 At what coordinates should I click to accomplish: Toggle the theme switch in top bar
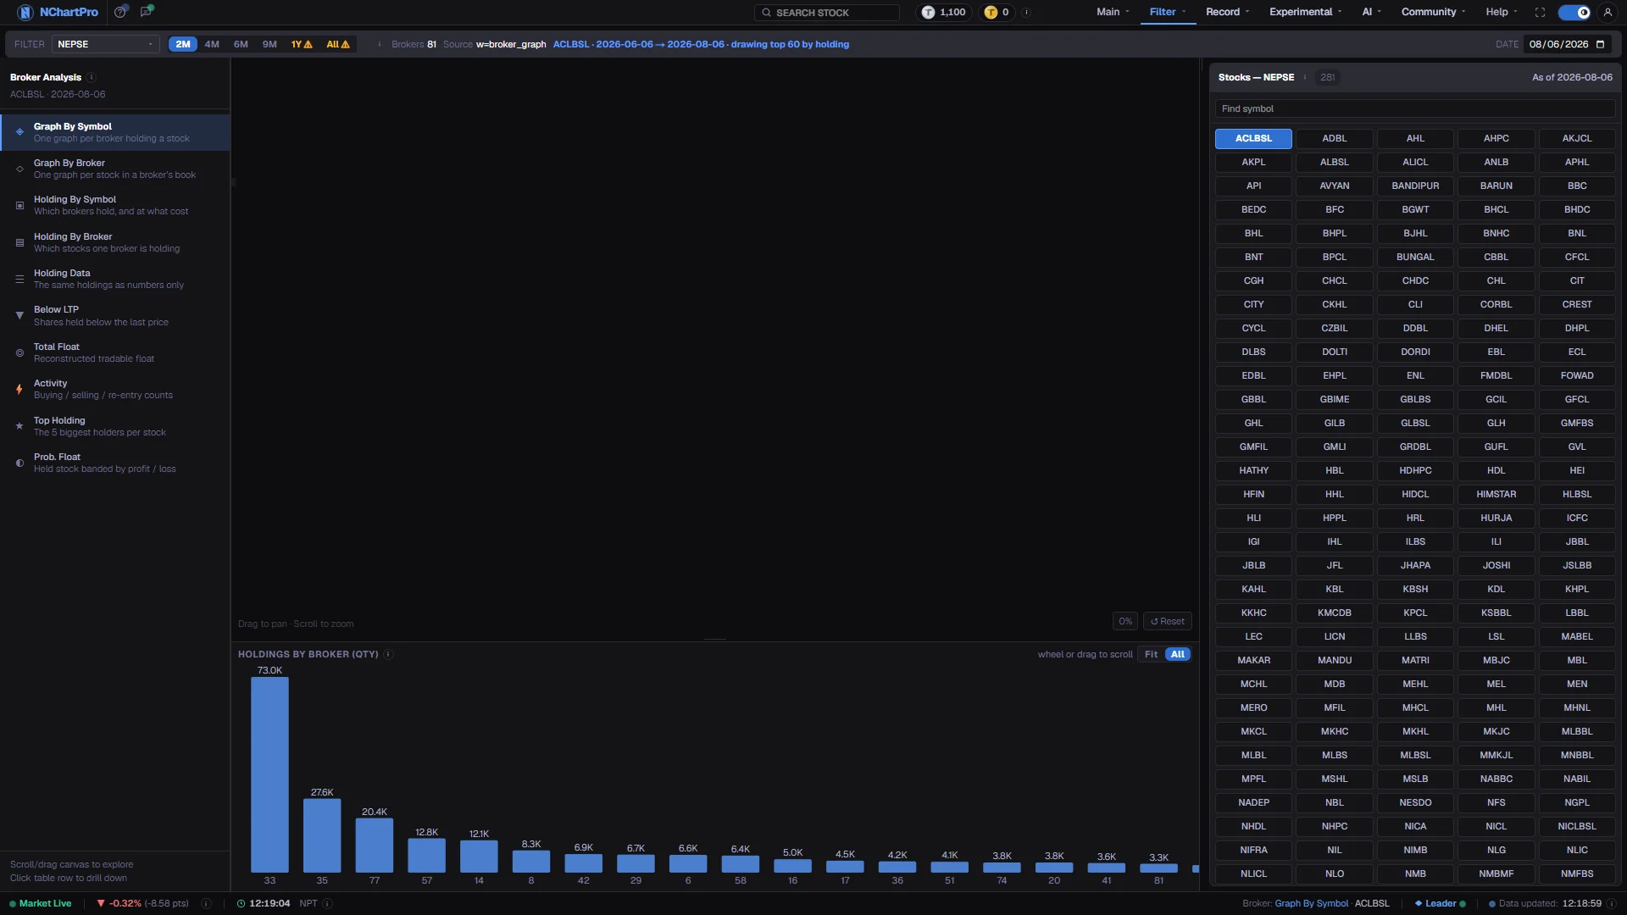pos(1574,12)
